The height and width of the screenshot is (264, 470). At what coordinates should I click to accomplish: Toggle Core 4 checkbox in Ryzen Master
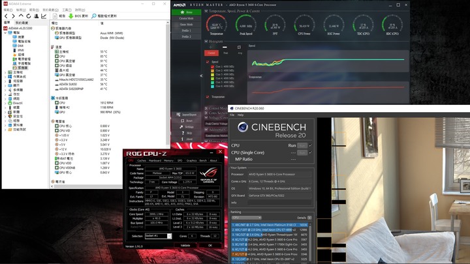pyautogui.click(x=213, y=78)
